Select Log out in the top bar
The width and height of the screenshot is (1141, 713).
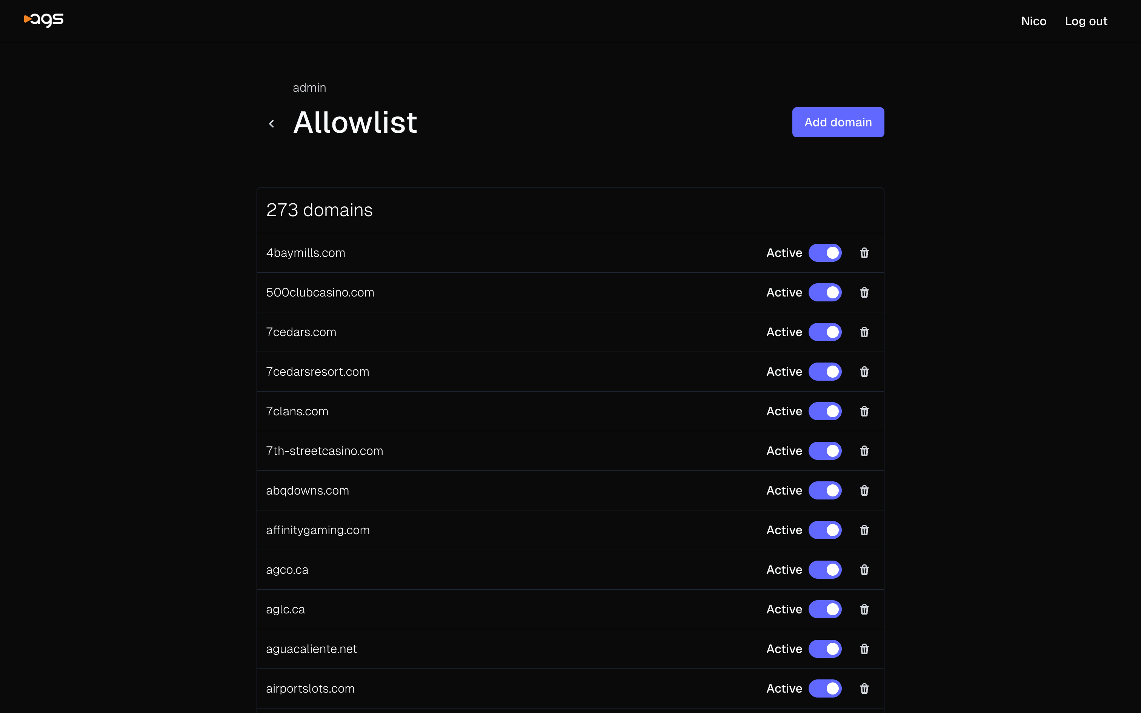click(x=1086, y=21)
